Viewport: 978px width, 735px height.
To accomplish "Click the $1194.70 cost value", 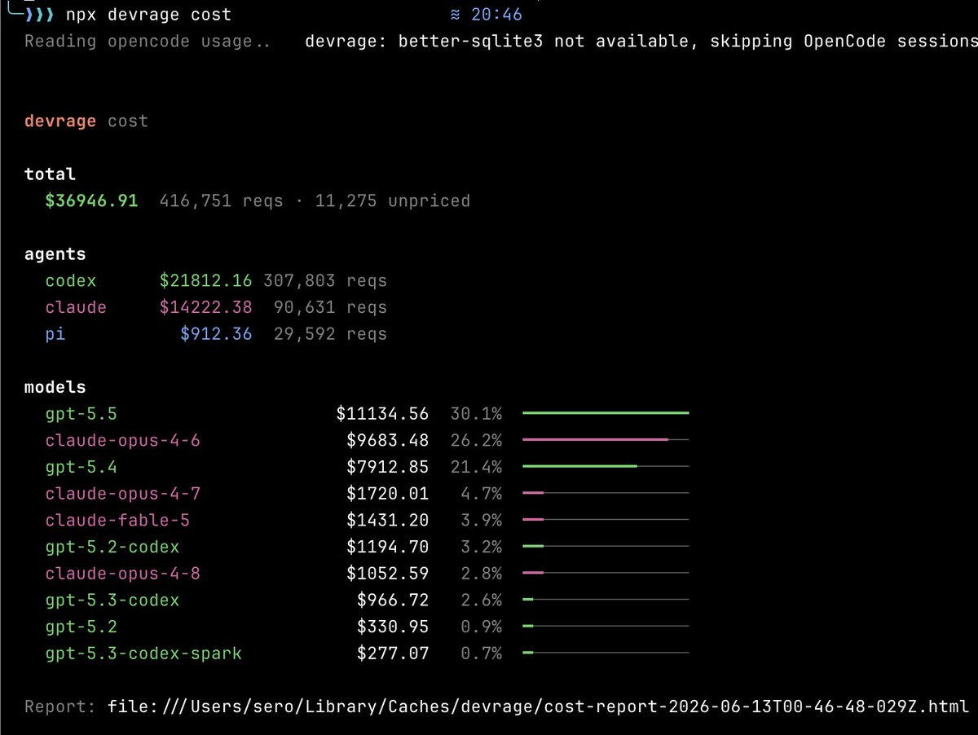I will (x=387, y=547).
